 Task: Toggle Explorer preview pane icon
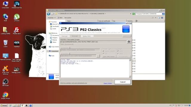coord(158,18)
